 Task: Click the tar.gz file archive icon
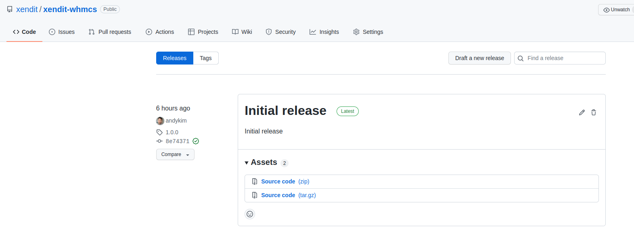pyautogui.click(x=255, y=195)
